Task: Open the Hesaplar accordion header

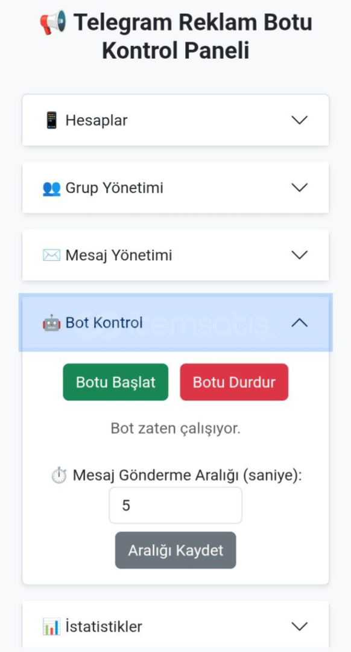Action: pyautogui.click(x=175, y=120)
